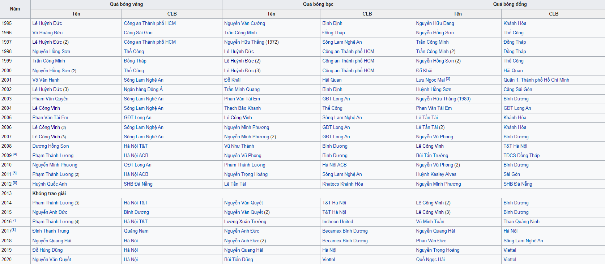Screen dimensions: 605x264
Task: Select Không trao giải text in 2013 row
Action: point(49,193)
